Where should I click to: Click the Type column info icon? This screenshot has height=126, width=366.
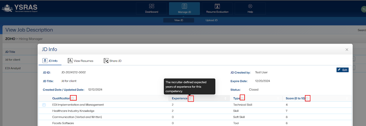point(242,98)
